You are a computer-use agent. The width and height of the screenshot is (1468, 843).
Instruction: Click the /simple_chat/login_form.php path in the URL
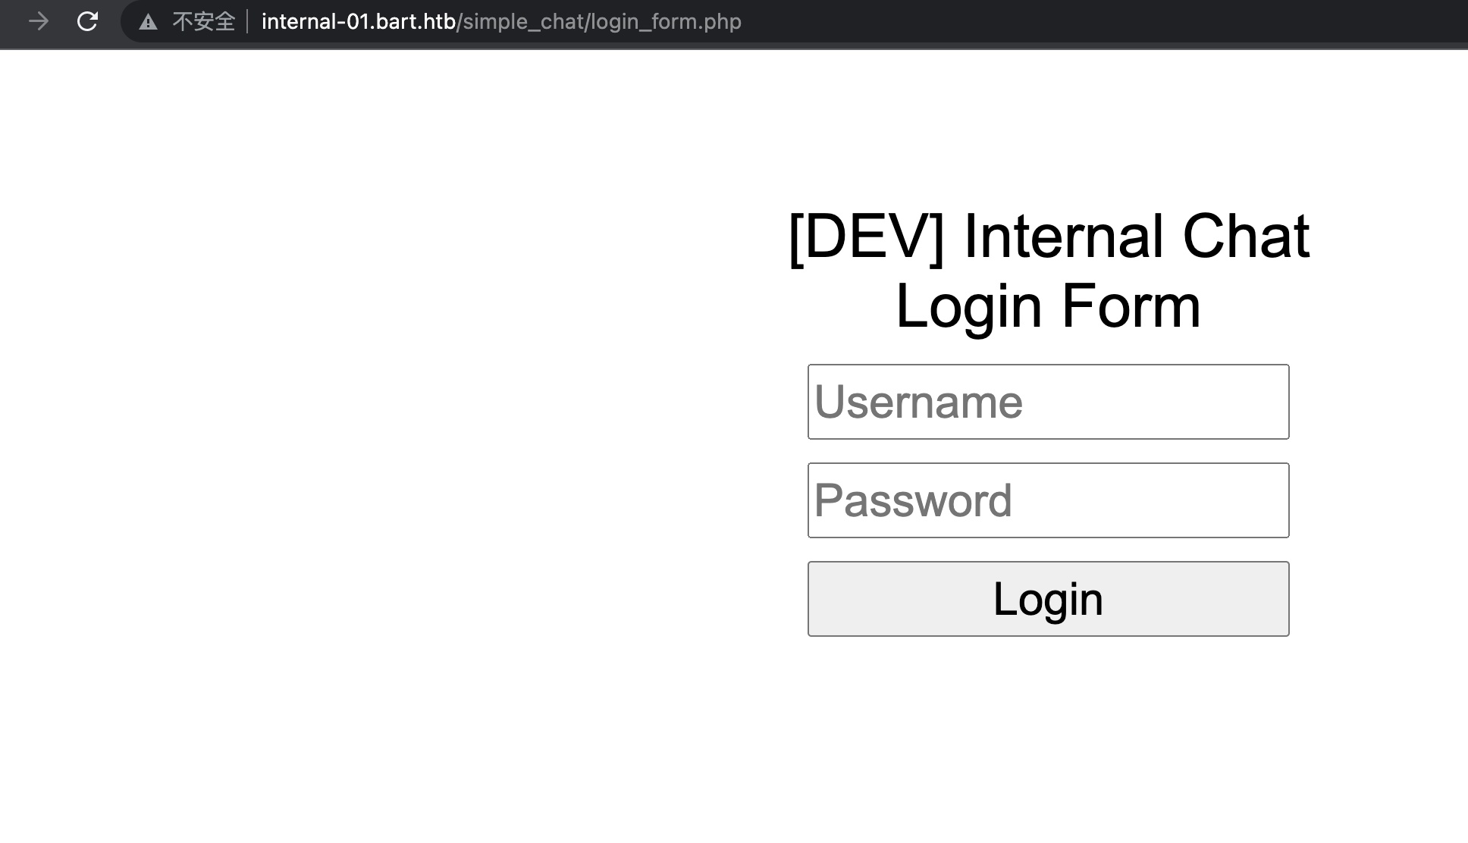(599, 21)
